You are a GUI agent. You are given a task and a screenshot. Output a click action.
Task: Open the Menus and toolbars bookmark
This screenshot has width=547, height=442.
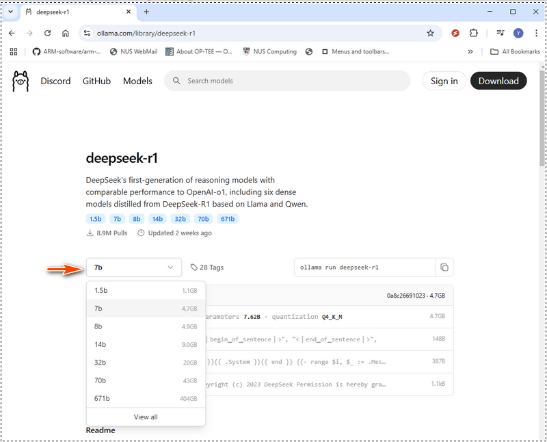click(x=356, y=52)
